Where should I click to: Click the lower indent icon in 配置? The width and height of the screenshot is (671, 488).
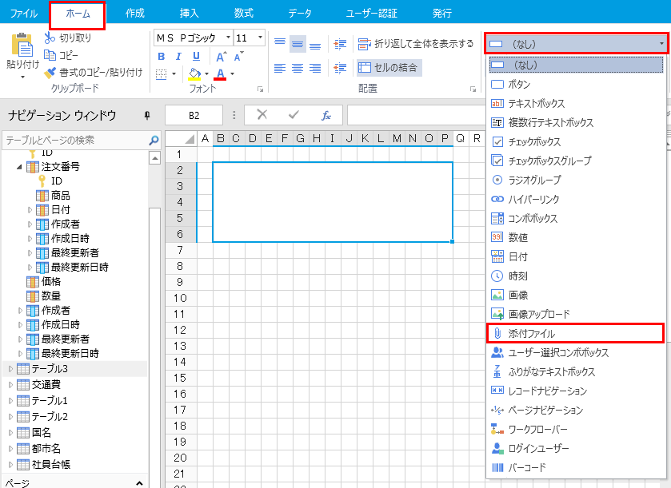click(x=340, y=68)
